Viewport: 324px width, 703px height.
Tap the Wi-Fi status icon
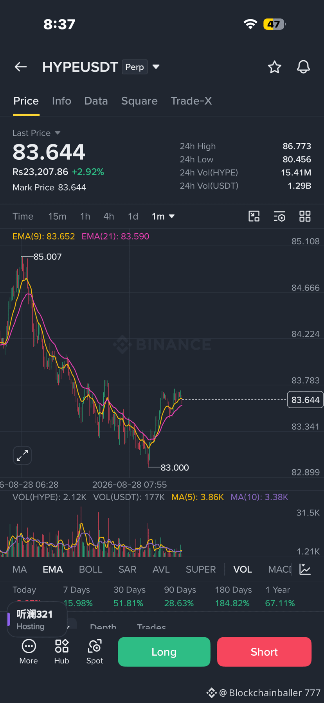[250, 24]
